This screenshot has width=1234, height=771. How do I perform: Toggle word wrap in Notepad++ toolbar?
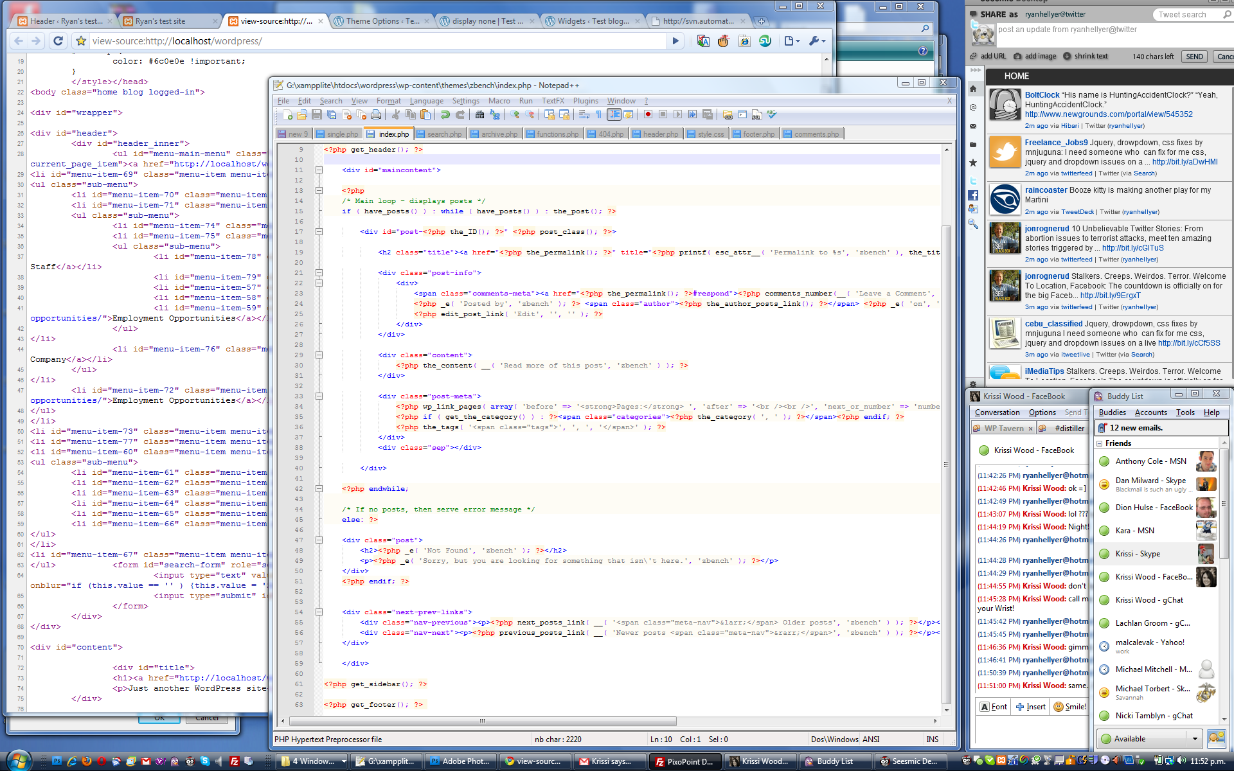pyautogui.click(x=584, y=114)
